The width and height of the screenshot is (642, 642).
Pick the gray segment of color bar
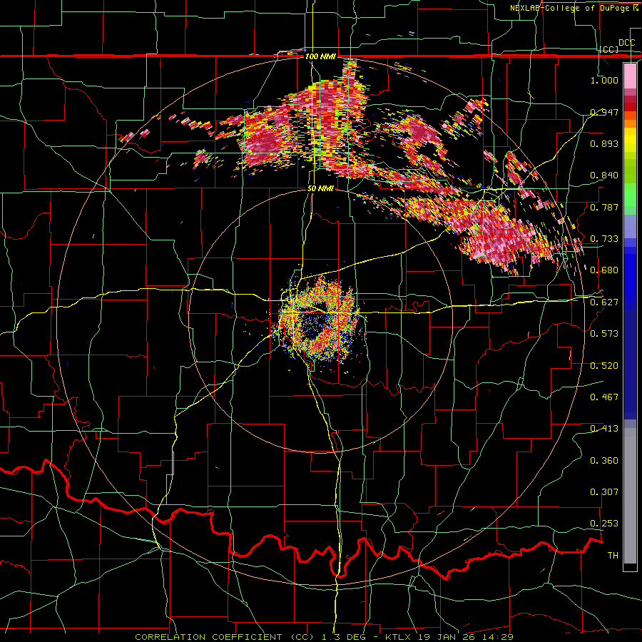point(630,496)
